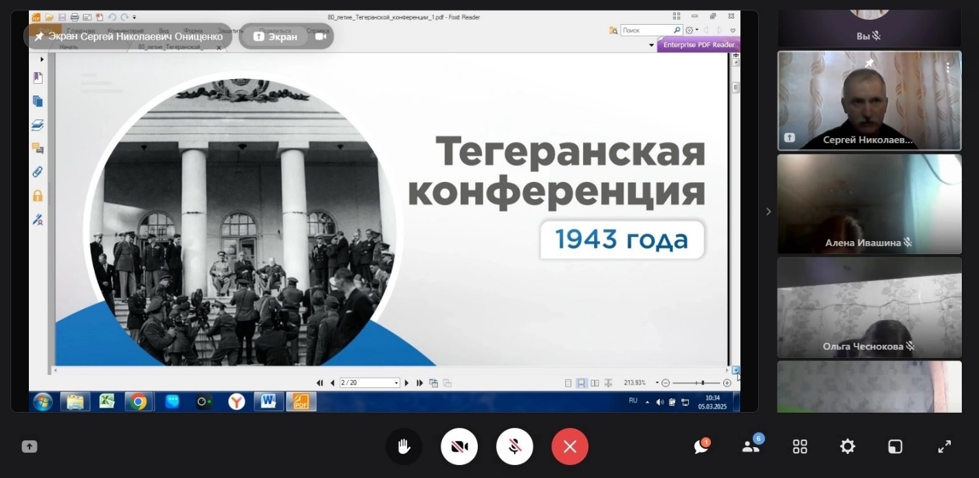The width and height of the screenshot is (979, 478).
Task: Zoom in with plus button
Action: point(727,383)
